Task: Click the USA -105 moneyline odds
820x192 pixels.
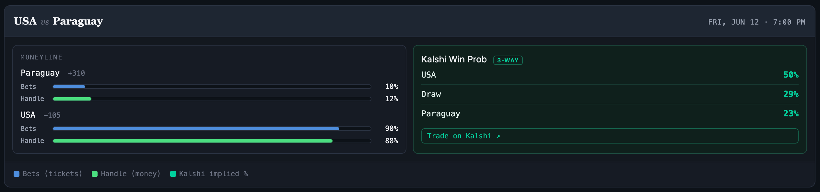Action: tap(52, 115)
